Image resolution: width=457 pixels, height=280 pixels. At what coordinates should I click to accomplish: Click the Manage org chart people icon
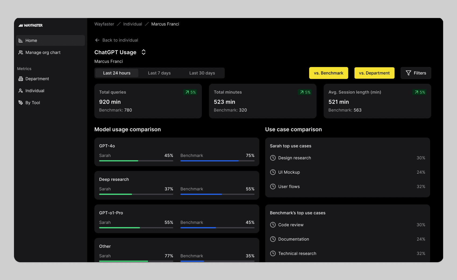pyautogui.click(x=21, y=52)
